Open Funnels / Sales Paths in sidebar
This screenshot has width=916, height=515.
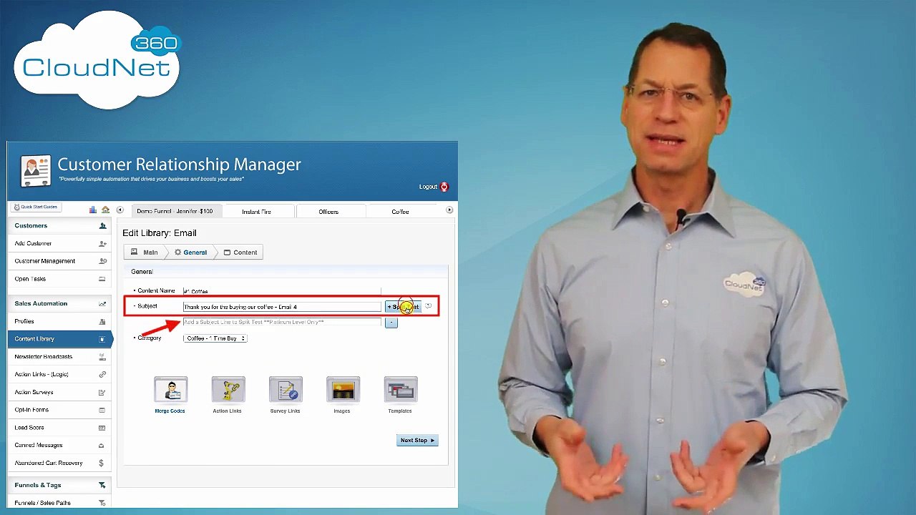pyautogui.click(x=42, y=503)
